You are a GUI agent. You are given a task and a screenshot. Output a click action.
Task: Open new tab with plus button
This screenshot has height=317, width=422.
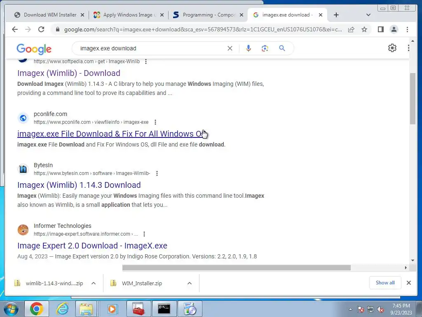tap(336, 15)
